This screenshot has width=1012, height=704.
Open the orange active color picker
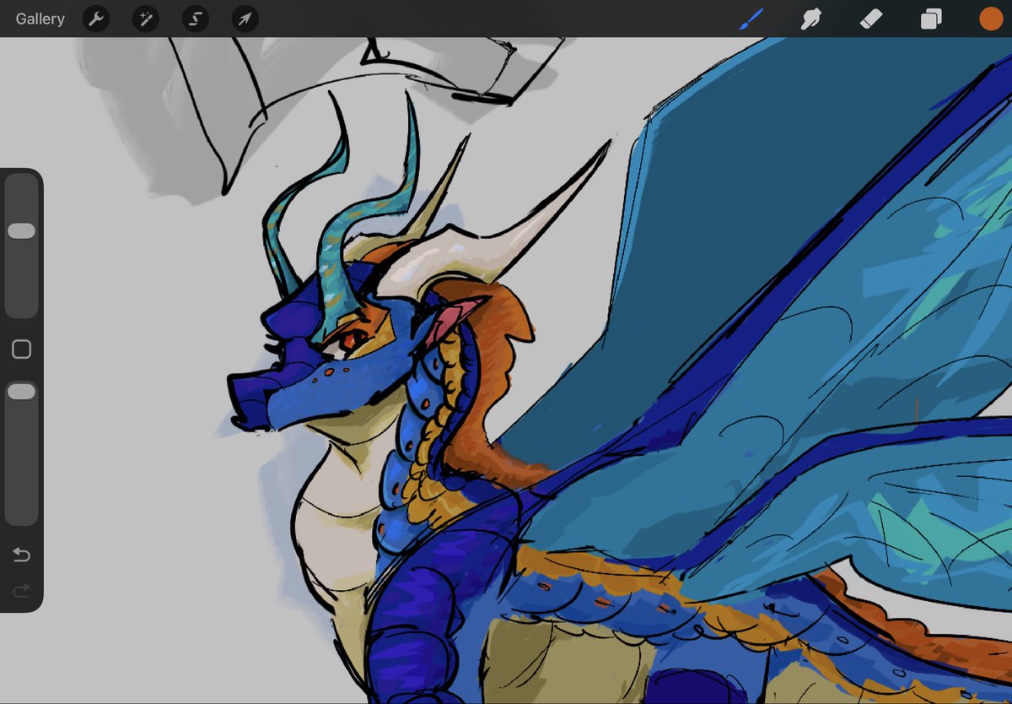click(x=991, y=19)
